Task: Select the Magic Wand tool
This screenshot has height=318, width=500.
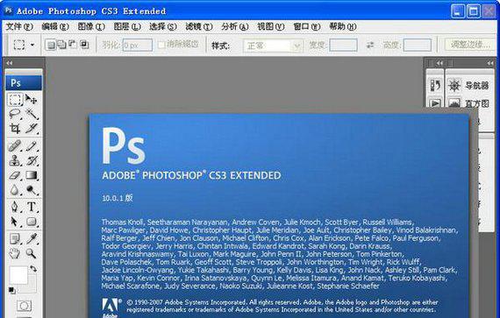Action: pyautogui.click(x=32, y=114)
